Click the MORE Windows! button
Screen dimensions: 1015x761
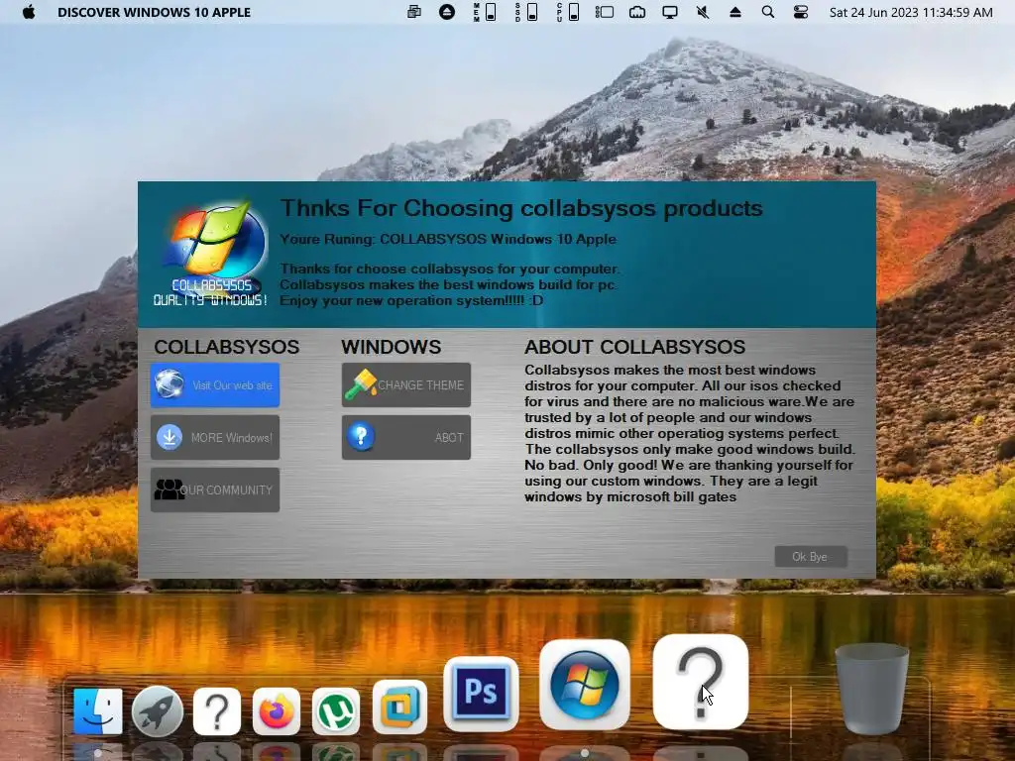215,437
